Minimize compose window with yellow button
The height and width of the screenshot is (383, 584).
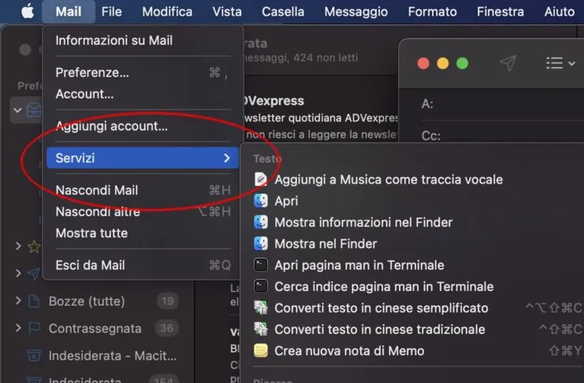point(442,63)
